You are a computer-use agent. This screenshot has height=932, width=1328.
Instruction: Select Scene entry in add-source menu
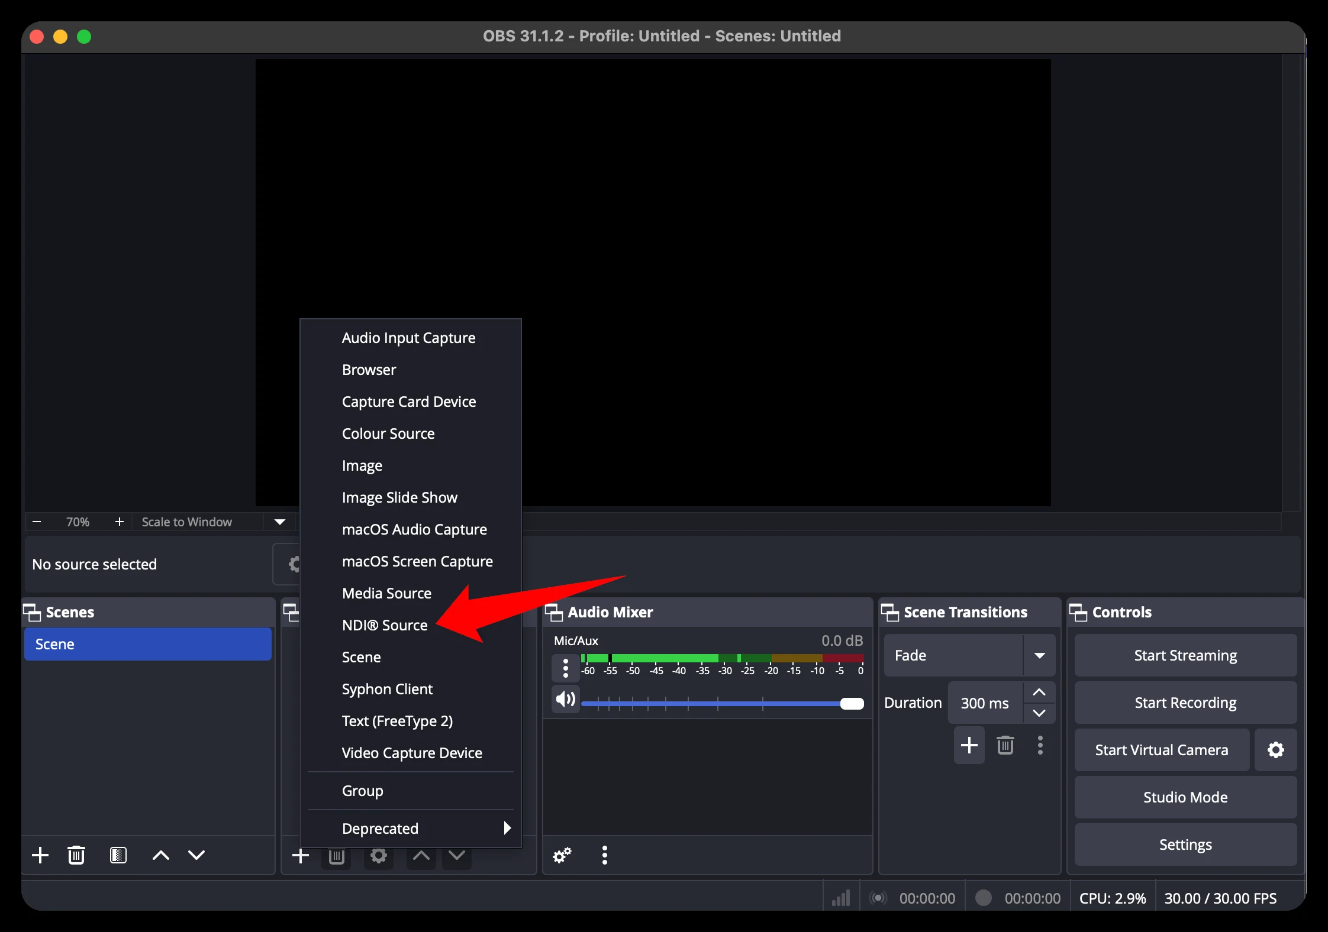pos(411,657)
